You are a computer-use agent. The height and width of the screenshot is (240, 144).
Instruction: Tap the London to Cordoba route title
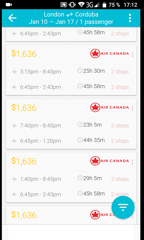[71, 14]
